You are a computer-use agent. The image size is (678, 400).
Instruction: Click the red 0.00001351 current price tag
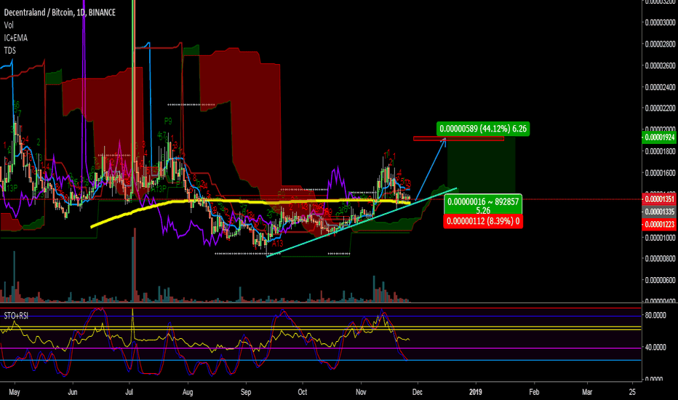pos(660,199)
